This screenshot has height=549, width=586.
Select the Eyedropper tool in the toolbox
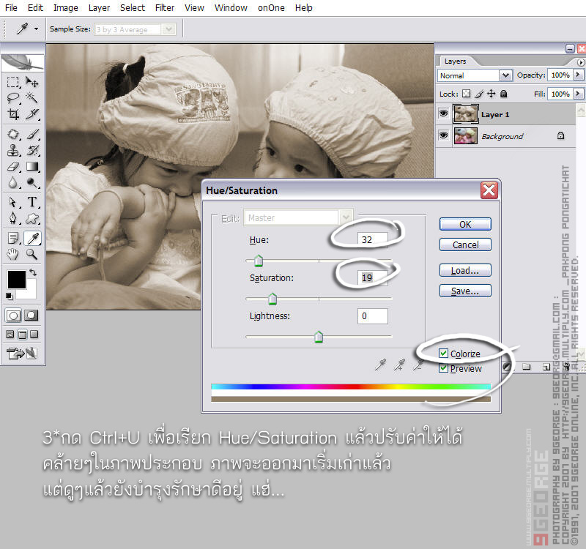(x=32, y=238)
